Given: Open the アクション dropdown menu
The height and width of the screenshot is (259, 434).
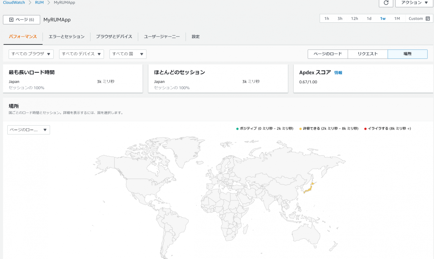Looking at the screenshot, I should click(414, 3).
